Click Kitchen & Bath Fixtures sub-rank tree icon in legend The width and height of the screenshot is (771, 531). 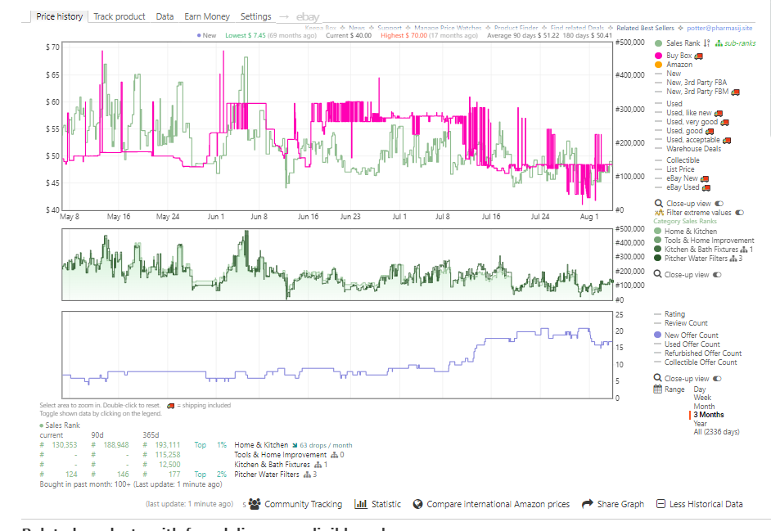744,250
